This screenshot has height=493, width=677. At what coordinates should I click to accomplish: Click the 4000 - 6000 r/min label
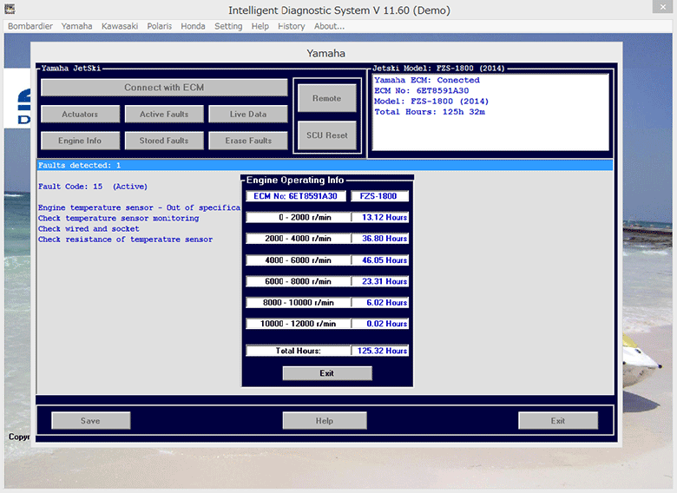(x=299, y=260)
